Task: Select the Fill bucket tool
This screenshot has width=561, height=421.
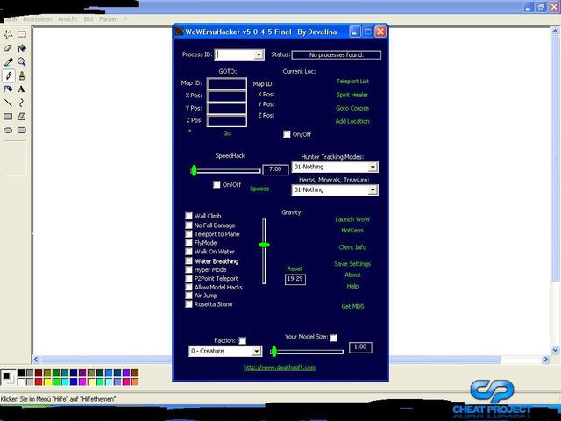Action: click(21, 48)
